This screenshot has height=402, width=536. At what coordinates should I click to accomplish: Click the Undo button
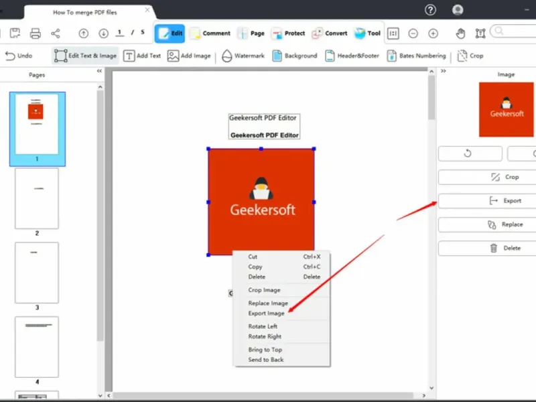[x=19, y=56]
